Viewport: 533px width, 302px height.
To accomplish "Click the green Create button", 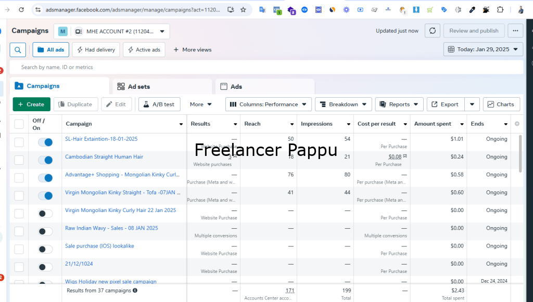I will click(x=32, y=104).
